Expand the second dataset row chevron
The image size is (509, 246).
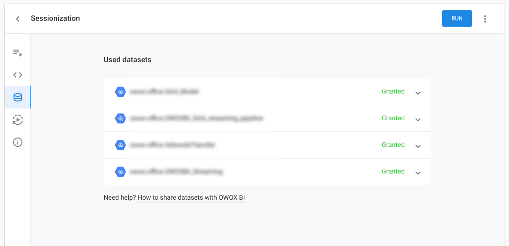coord(418,119)
